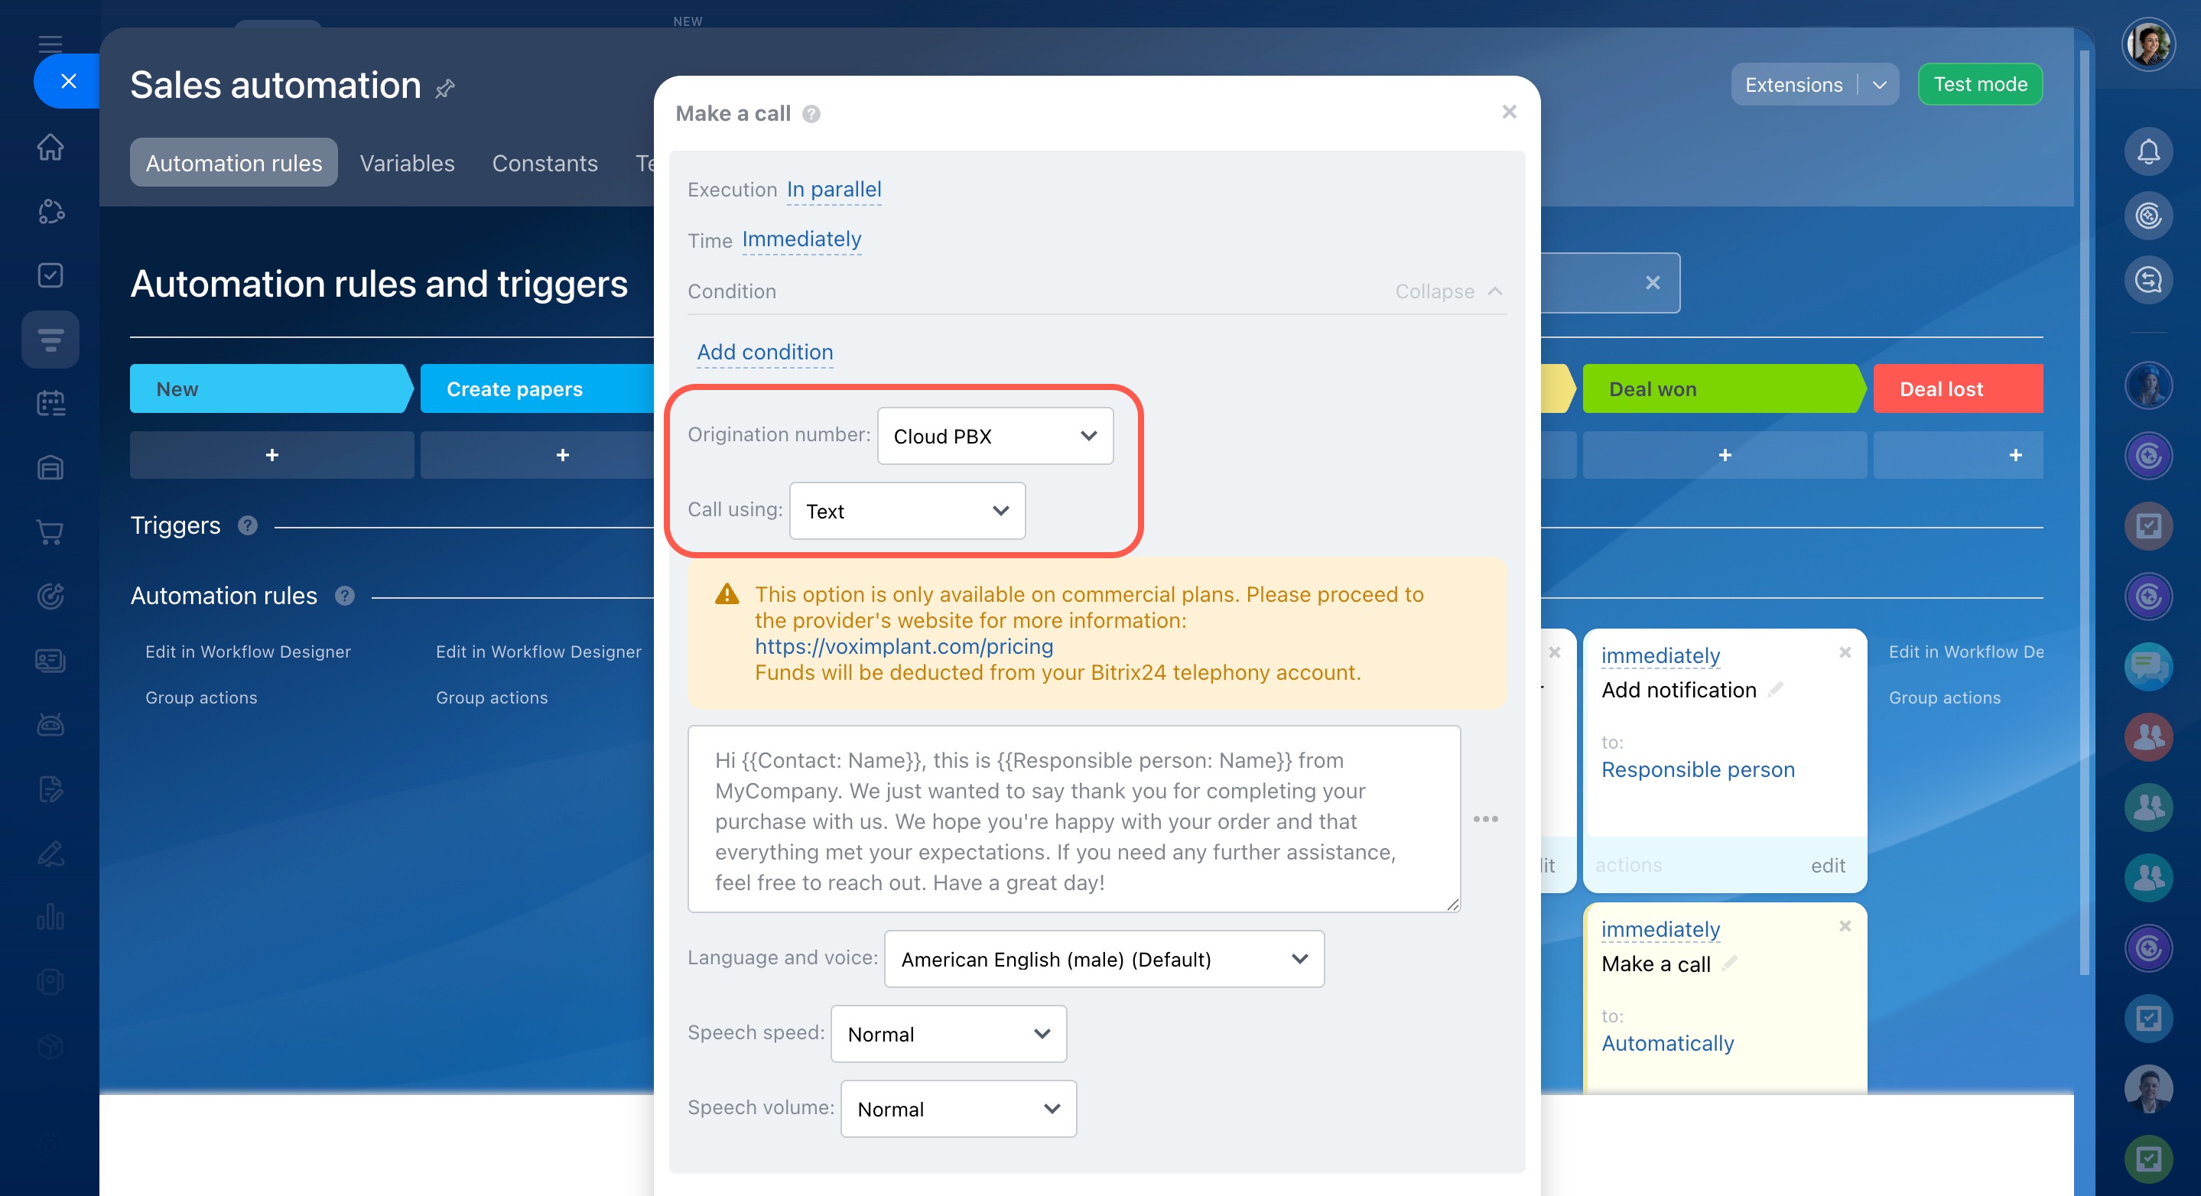Click the Test mode button
This screenshot has height=1196, width=2201.
1980,83
